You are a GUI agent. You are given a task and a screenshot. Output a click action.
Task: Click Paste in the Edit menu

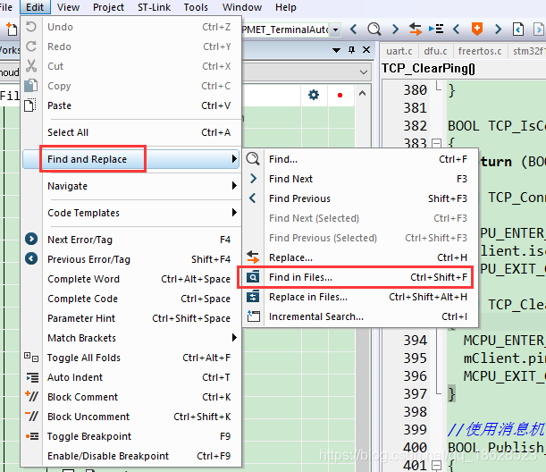point(130,105)
